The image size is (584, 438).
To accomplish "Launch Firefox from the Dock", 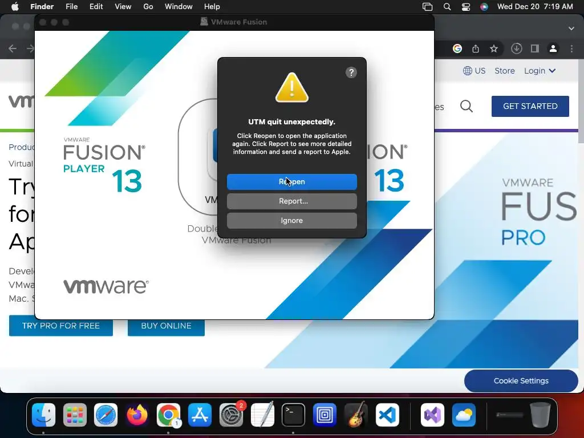I will pyautogui.click(x=137, y=415).
